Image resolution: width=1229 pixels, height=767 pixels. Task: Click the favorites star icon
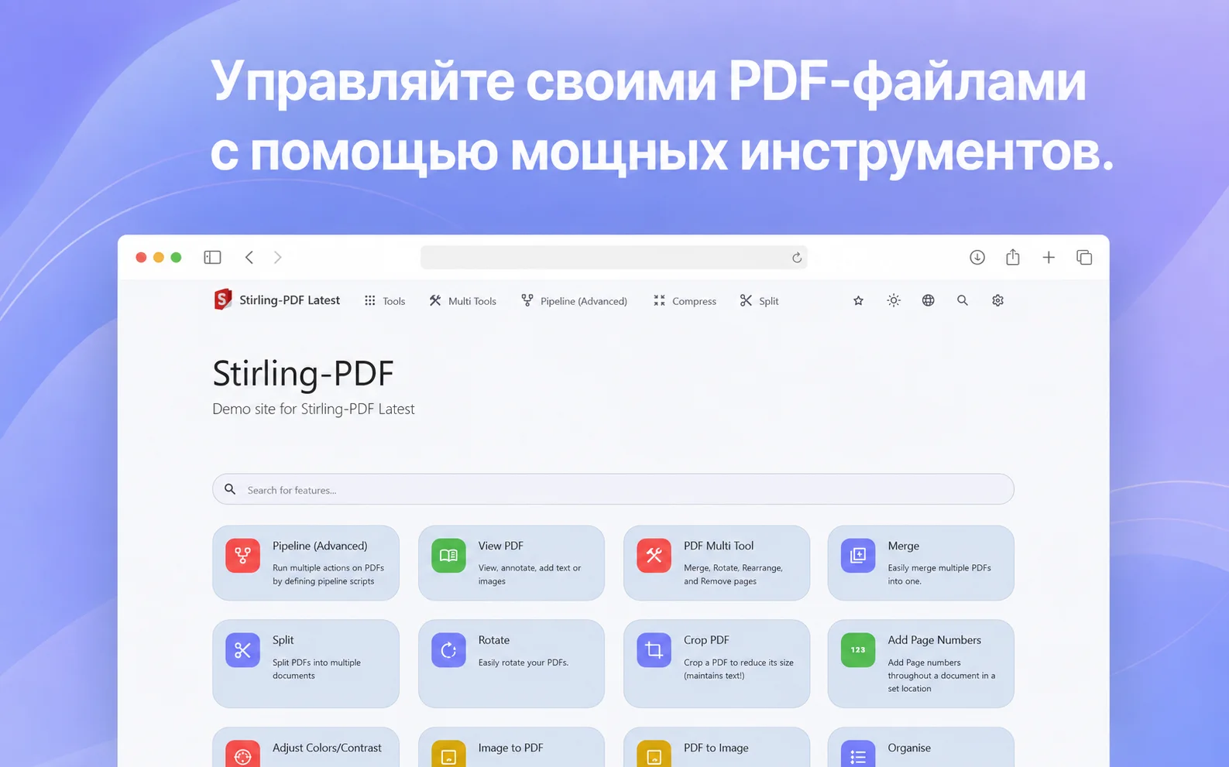858,300
